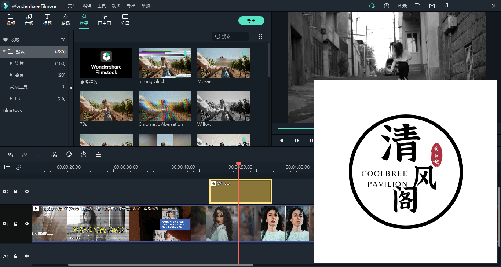501x267 pixels.
Task: Open the 工具 menu
Action: (102, 6)
